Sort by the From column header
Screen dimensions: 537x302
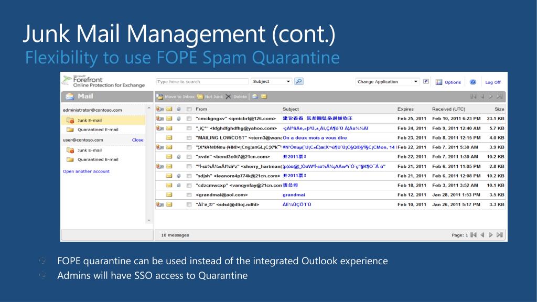(201, 109)
